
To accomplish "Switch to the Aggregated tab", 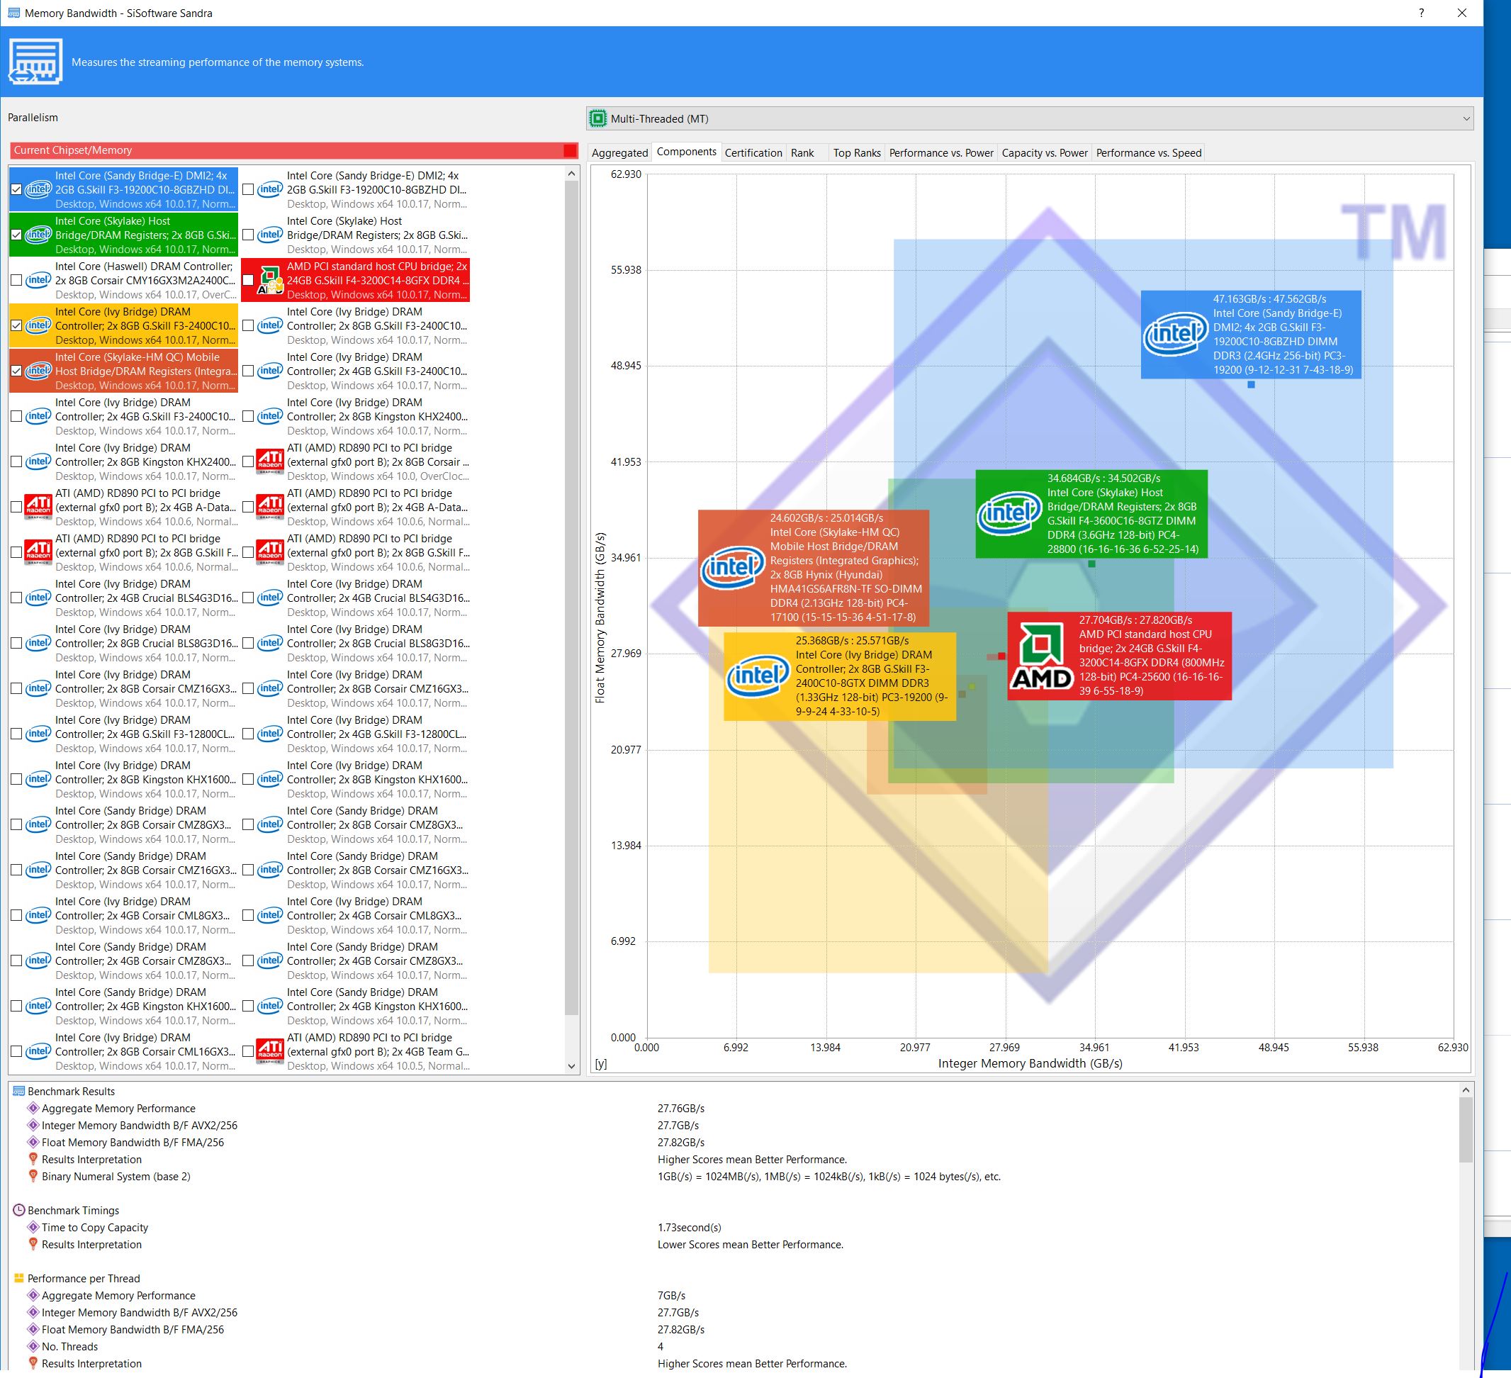I will 619,153.
